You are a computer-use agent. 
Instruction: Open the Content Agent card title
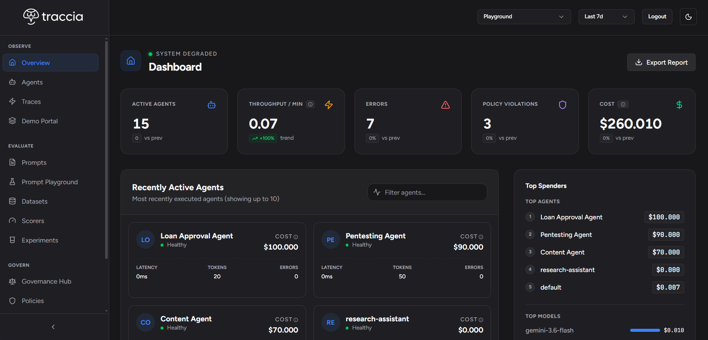click(x=186, y=319)
